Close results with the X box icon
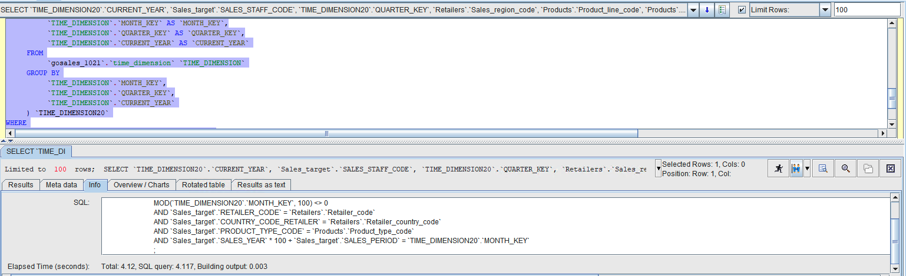The width and height of the screenshot is (906, 276). [x=890, y=169]
